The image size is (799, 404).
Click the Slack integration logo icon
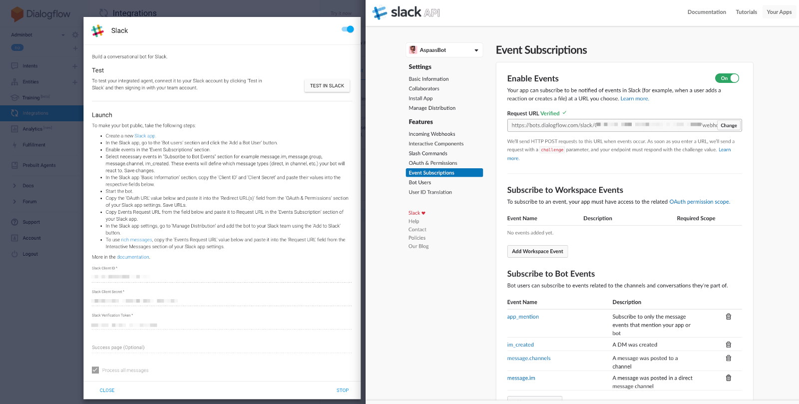[98, 31]
